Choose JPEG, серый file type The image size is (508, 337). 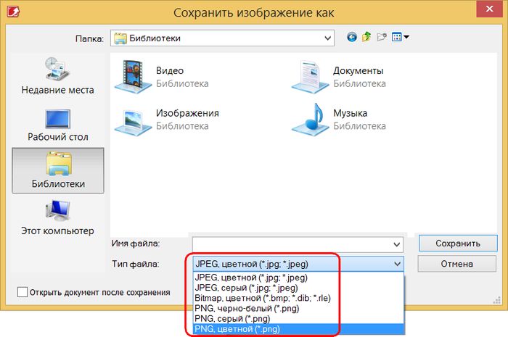point(298,288)
